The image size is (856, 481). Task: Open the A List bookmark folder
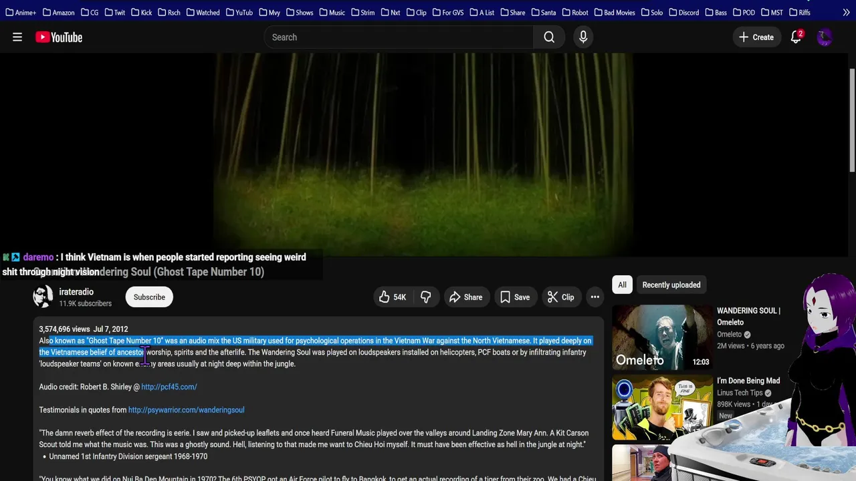[482, 12]
